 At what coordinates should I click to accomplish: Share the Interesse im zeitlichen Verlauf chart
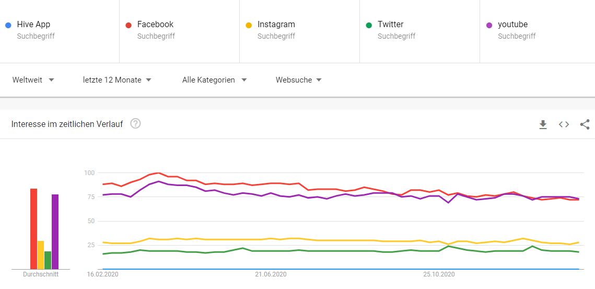585,124
